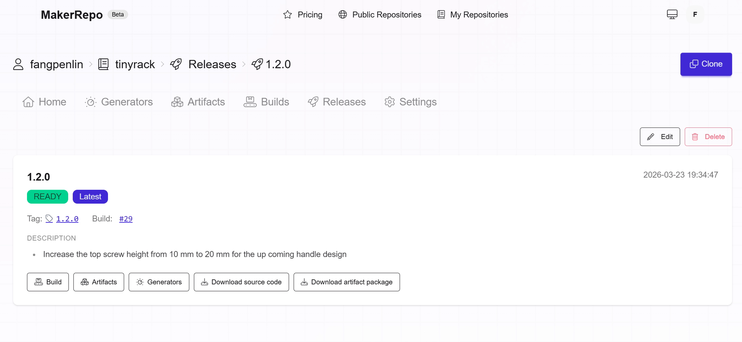Open the F user avatar menu
Image resolution: width=742 pixels, height=342 pixels.
click(x=695, y=14)
